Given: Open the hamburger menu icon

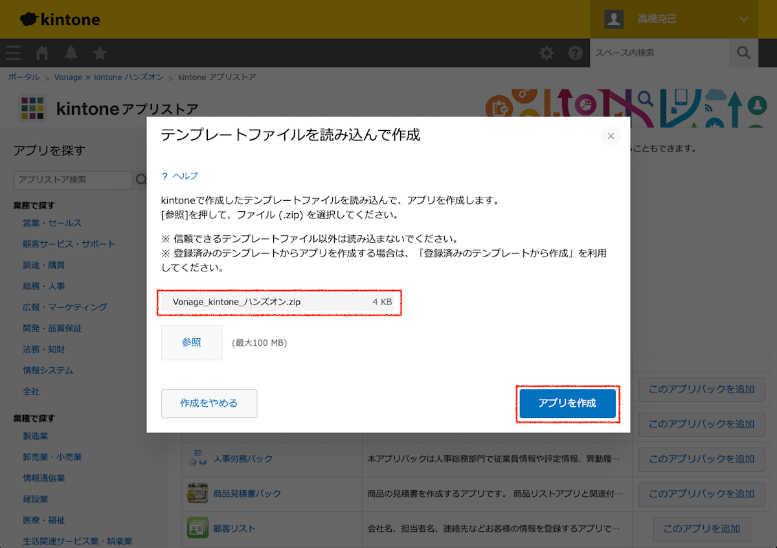Looking at the screenshot, I should click(13, 53).
